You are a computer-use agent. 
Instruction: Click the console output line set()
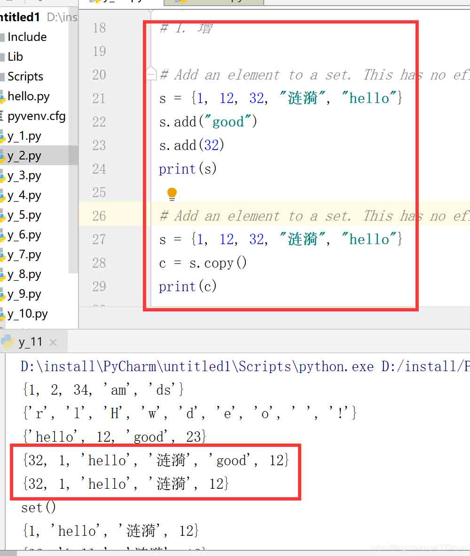point(39,508)
